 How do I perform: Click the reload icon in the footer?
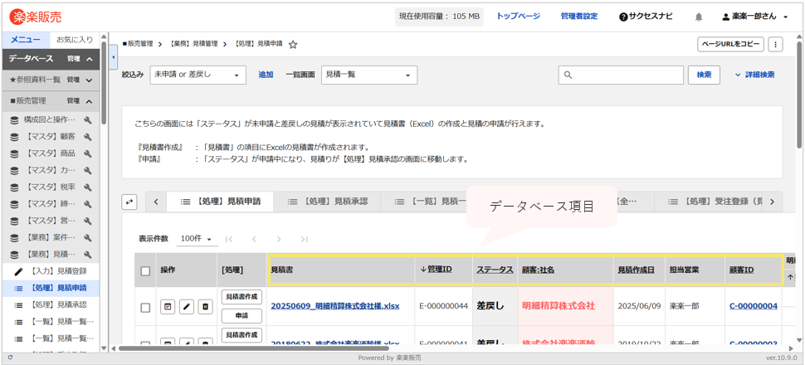pyautogui.click(x=10, y=358)
